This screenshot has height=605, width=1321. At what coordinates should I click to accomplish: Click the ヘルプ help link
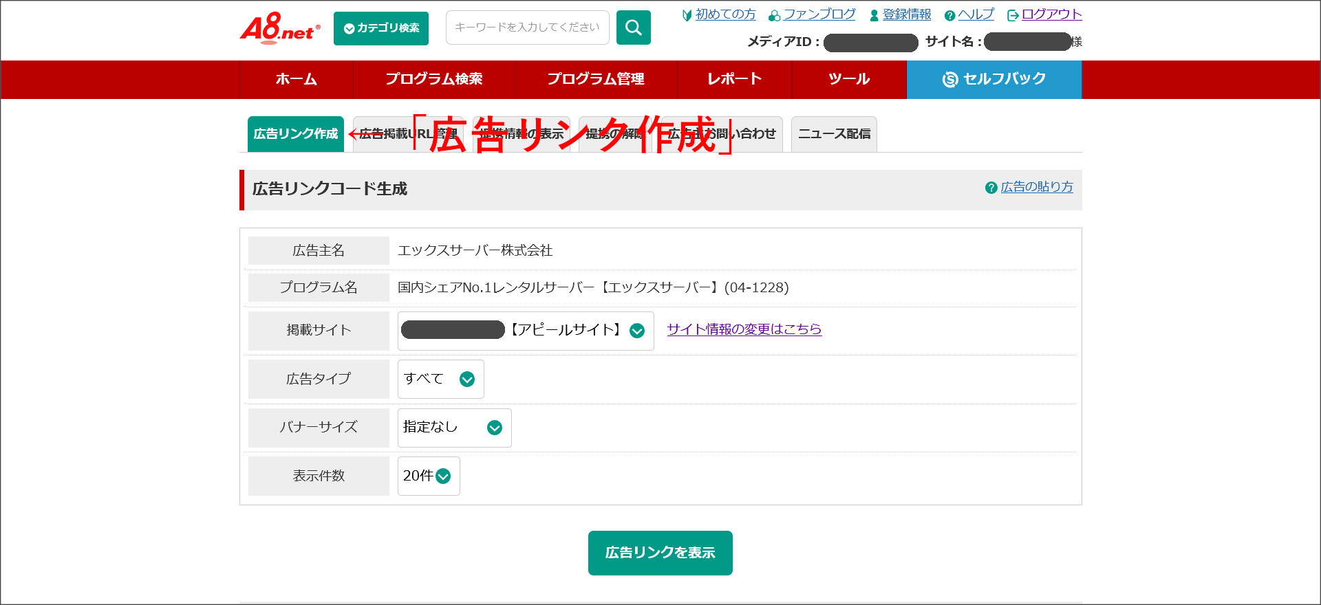(976, 14)
